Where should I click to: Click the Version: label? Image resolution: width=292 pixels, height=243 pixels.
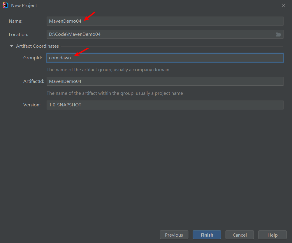(x=32, y=105)
